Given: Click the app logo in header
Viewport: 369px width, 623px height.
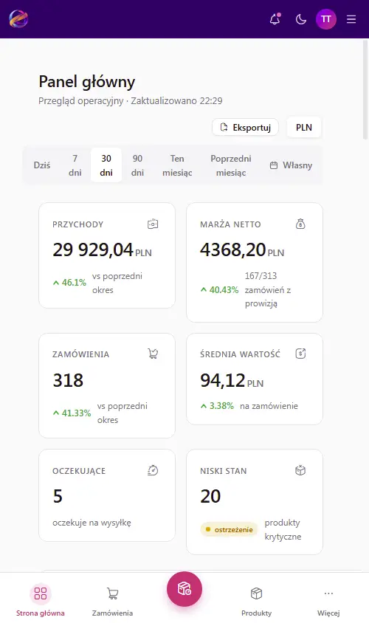Looking at the screenshot, I should click(x=18, y=18).
